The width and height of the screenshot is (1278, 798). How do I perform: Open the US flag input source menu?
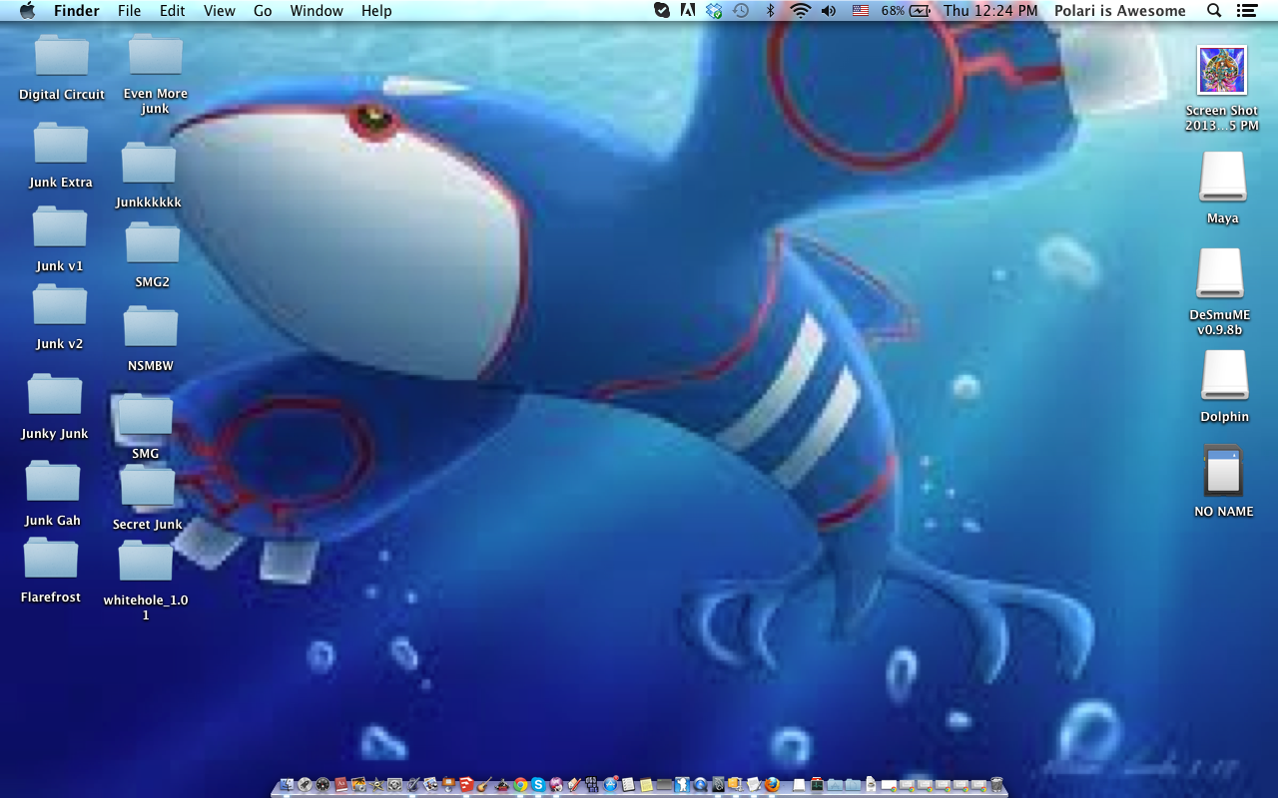(x=860, y=11)
